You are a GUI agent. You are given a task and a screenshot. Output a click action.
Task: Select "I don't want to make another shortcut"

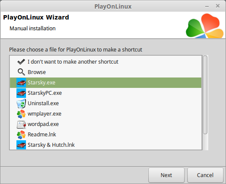tap(106, 62)
